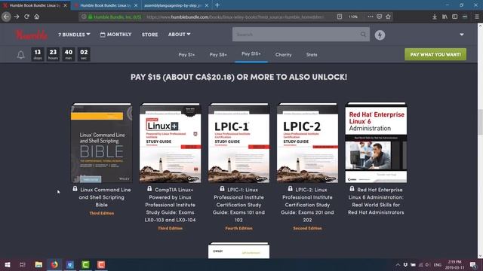Viewport: 483px width, 271px height.
Task: Open the Firefox hamburger menu
Action: pyautogui.click(x=476, y=17)
